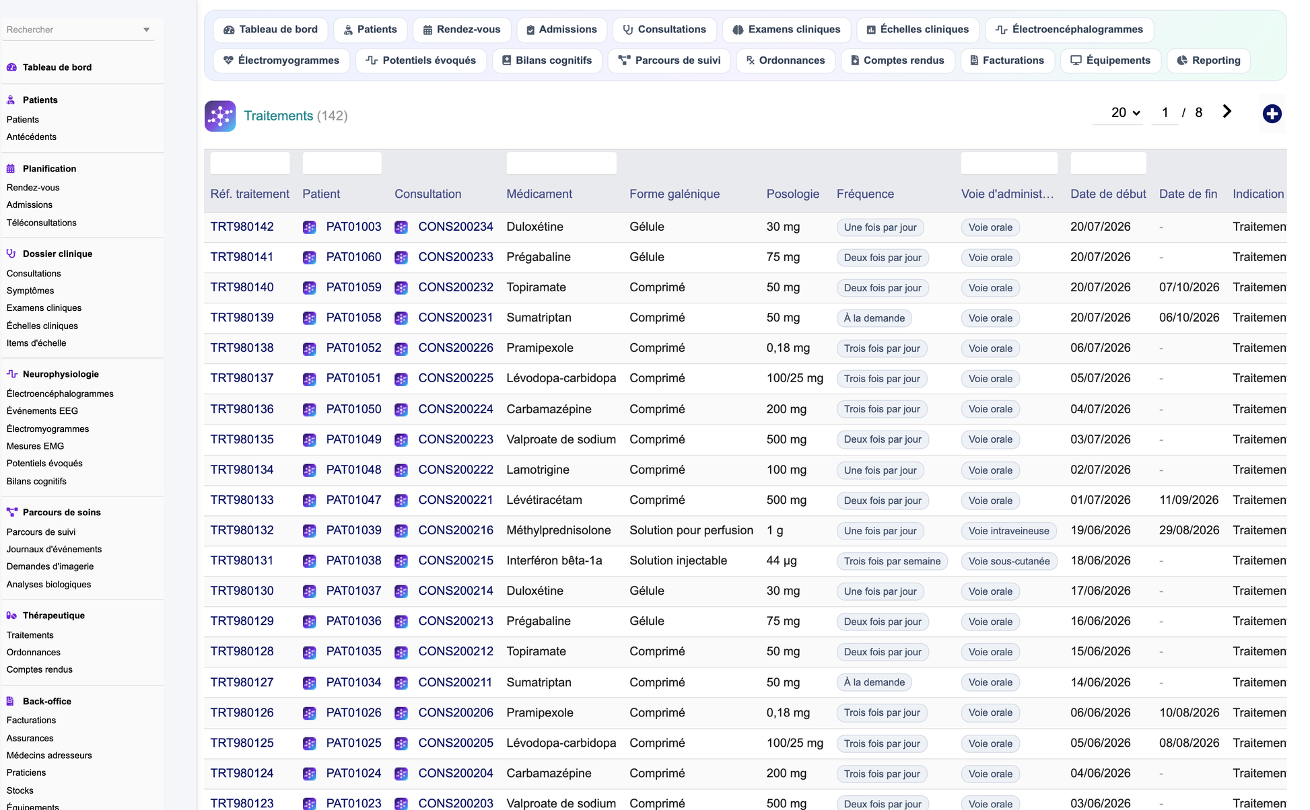This screenshot has width=1310, height=810.
Task: Click consultation icon beside CONS200224
Action: [x=401, y=409]
